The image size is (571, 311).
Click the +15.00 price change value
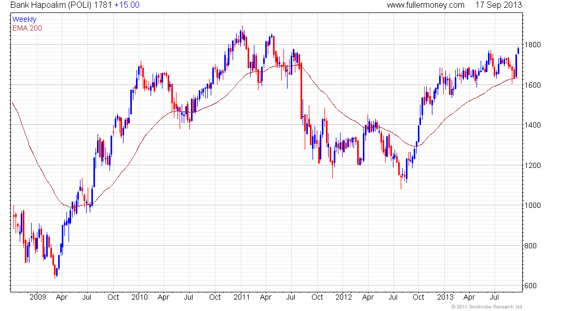[127, 5]
